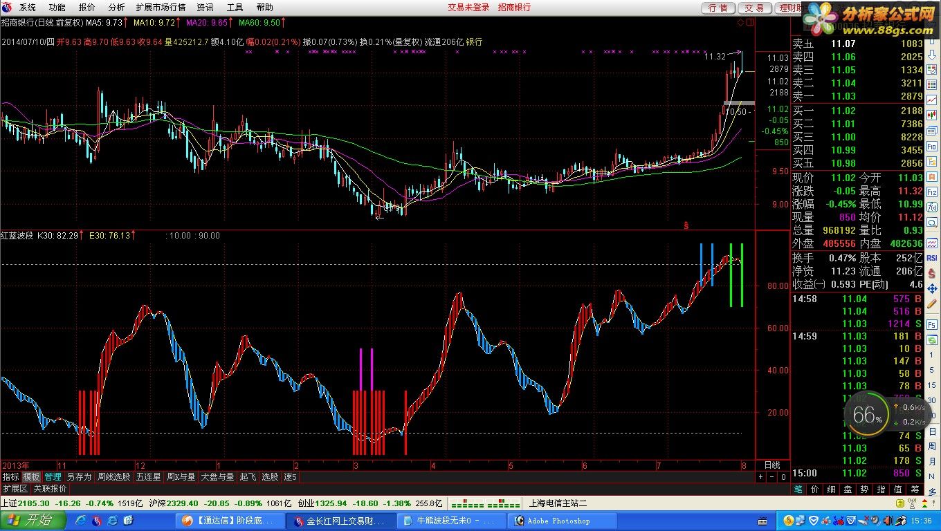Screen dimensions: 941x531
Task: Click the magnifier search icon in sidebar
Action: tap(931, 222)
